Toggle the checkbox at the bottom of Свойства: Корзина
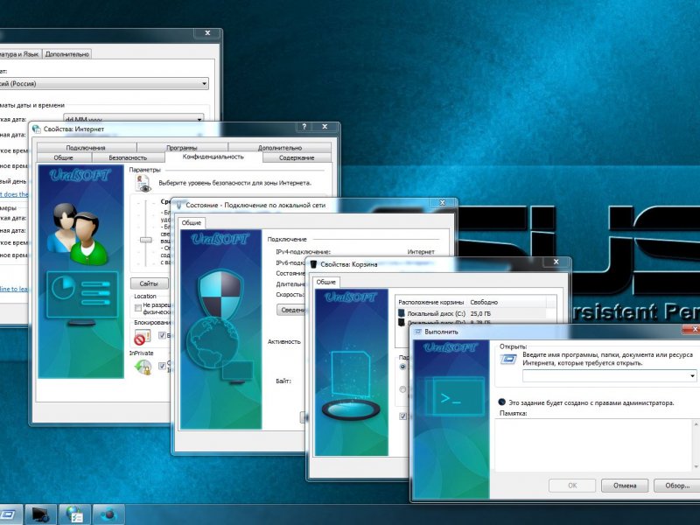700x525 pixels. pyautogui.click(x=402, y=416)
